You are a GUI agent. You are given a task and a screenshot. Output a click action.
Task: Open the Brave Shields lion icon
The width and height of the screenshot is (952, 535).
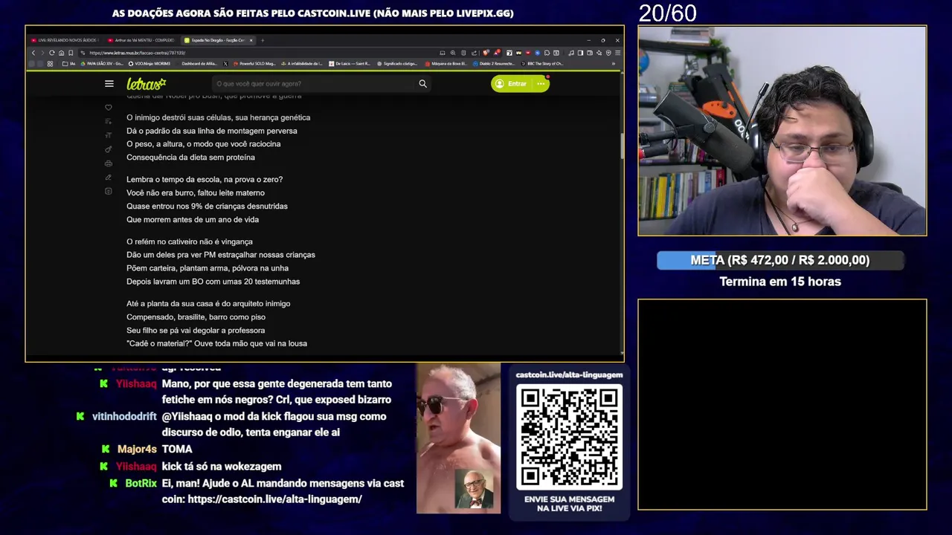(486, 53)
